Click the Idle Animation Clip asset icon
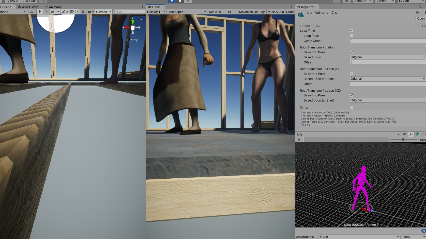The image size is (426, 239). pos(301,14)
